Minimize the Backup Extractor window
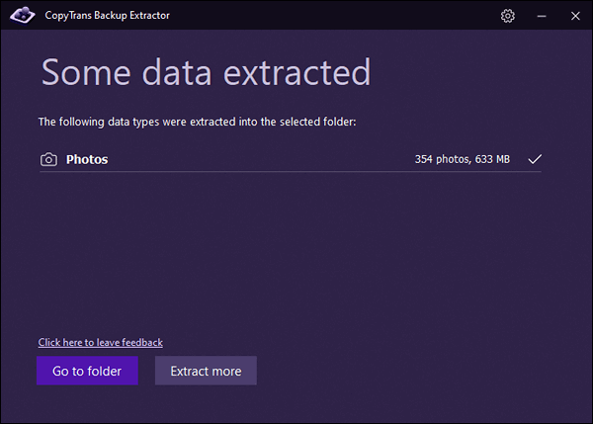The width and height of the screenshot is (593, 424). tap(542, 16)
